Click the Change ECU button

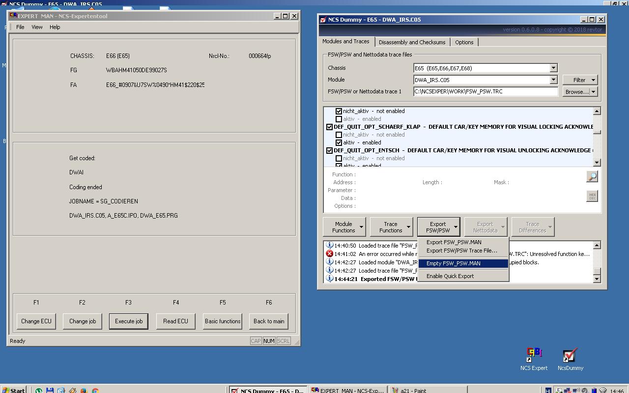click(36, 321)
